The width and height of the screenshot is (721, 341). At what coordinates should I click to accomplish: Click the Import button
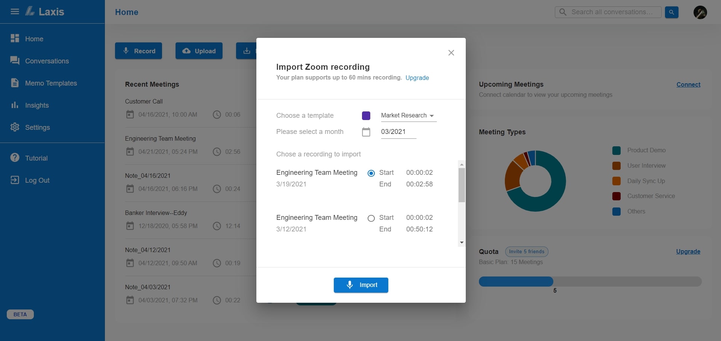361,285
